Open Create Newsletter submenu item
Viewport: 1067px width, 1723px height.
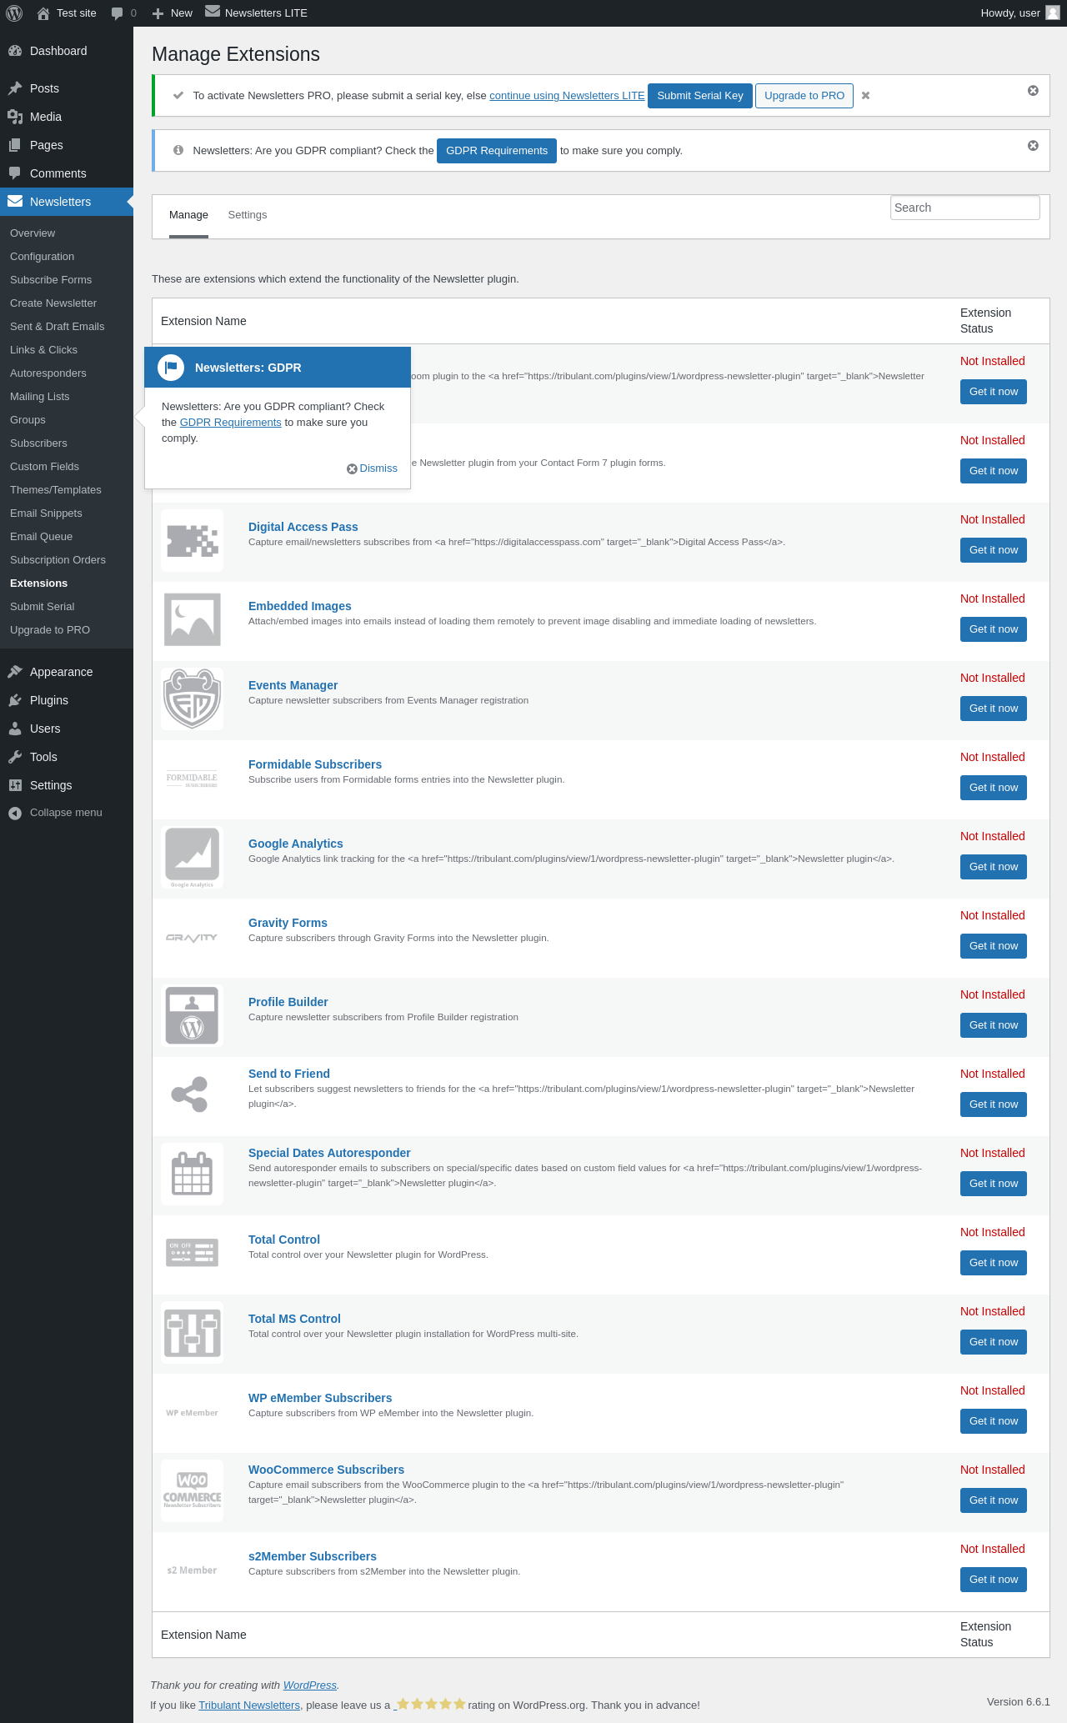tap(53, 303)
